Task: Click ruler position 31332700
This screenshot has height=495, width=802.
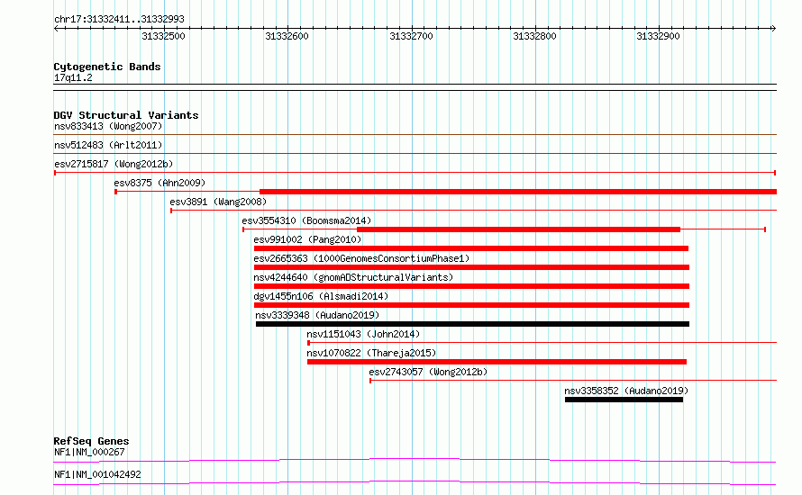Action: tap(411, 36)
